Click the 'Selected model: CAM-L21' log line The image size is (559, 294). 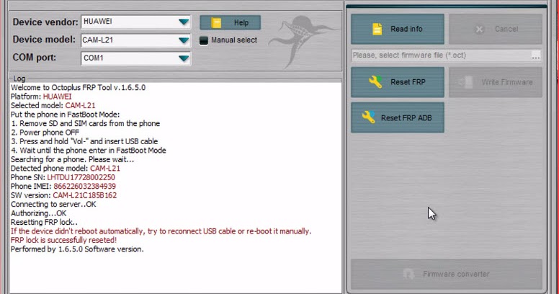pyautogui.click(x=53, y=105)
